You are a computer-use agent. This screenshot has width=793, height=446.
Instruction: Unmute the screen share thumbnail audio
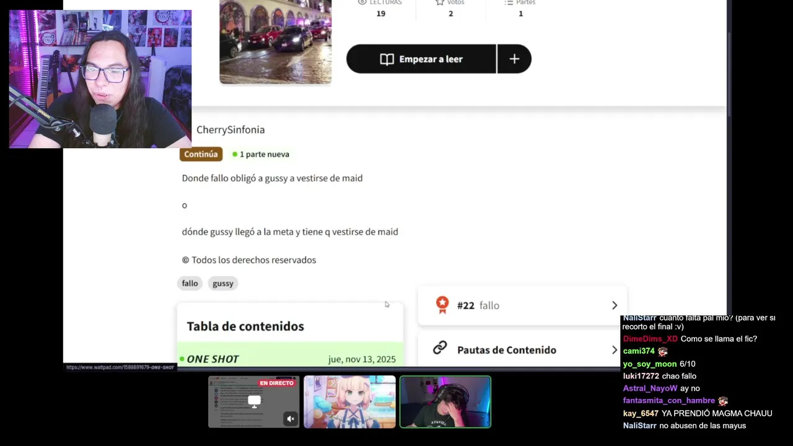click(290, 419)
